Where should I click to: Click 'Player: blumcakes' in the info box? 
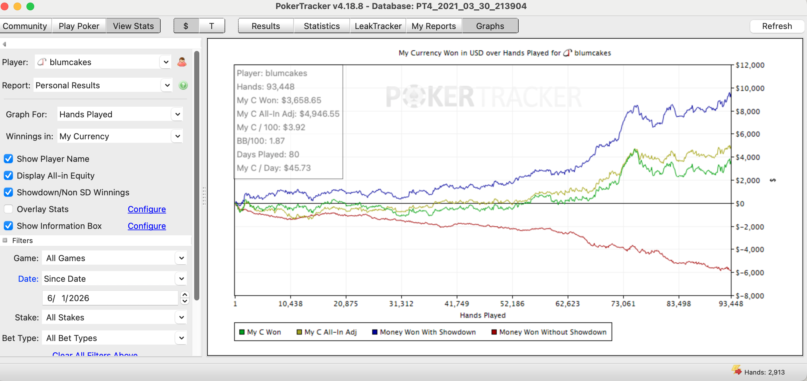click(x=272, y=73)
